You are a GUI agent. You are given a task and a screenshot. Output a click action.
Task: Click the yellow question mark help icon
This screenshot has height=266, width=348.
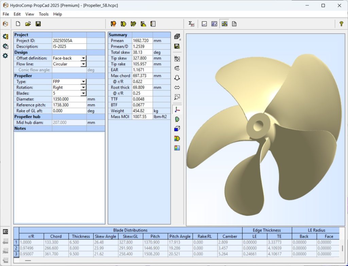coord(341,24)
